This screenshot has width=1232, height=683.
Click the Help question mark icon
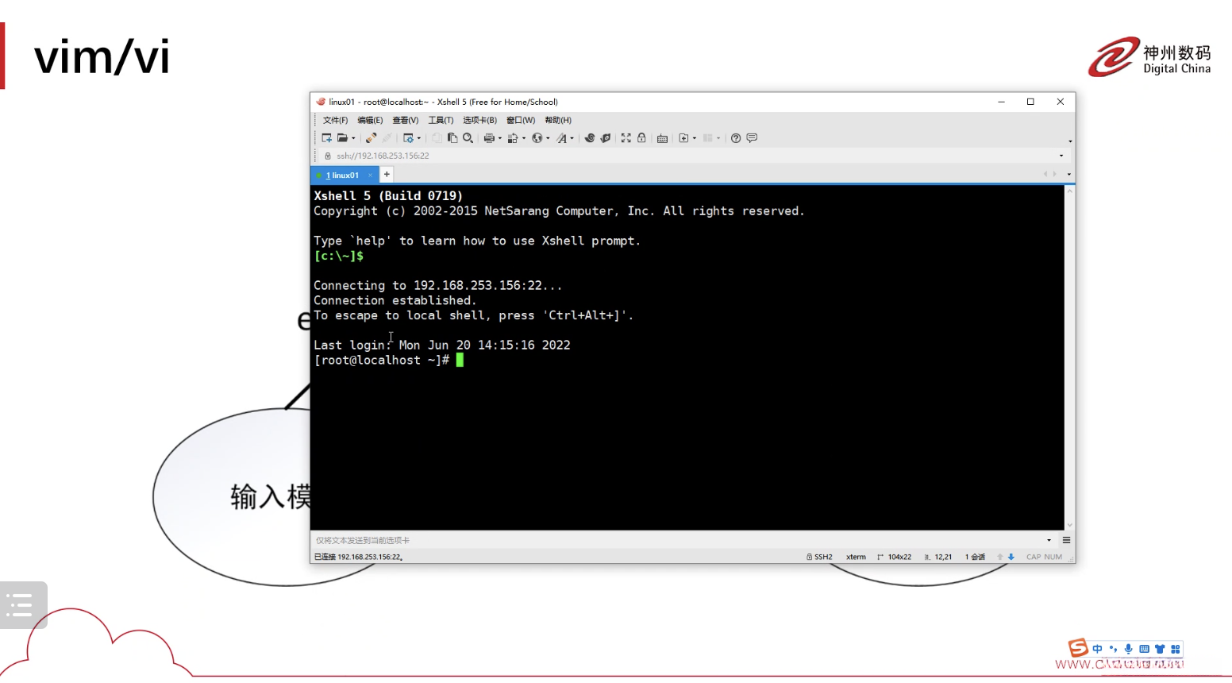coord(736,138)
